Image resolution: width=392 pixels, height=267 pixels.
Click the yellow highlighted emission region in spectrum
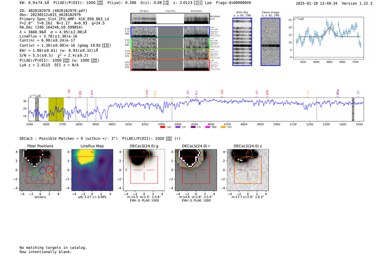56,109
